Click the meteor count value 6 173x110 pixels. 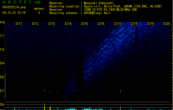tap(39, 13)
